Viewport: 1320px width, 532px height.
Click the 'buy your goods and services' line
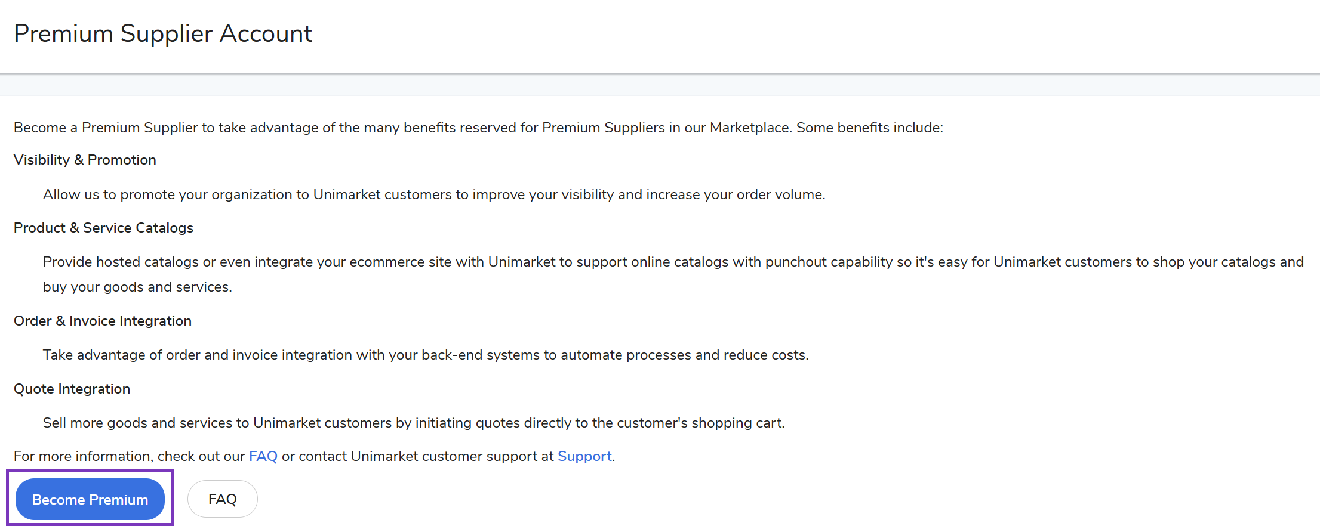137,287
